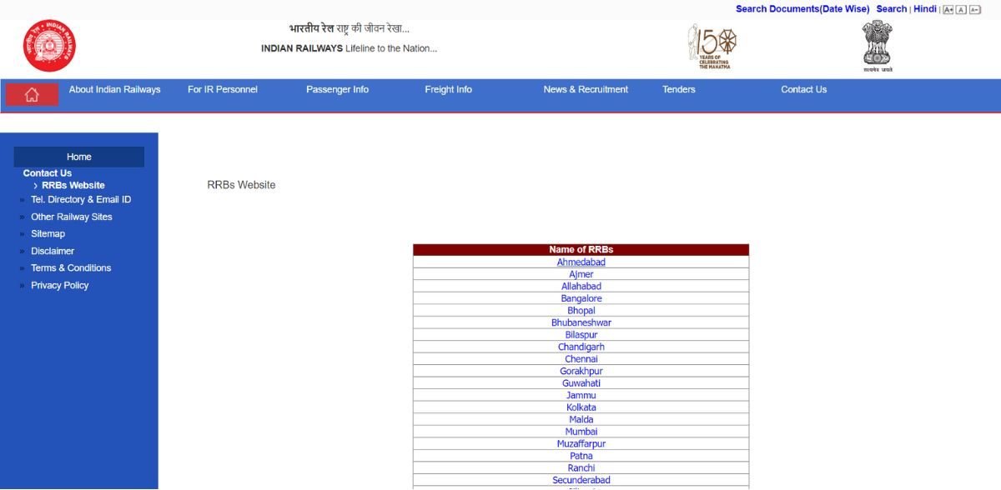This screenshot has height=490, width=1001.
Task: Open the Ajmer RRB link
Action: click(581, 274)
